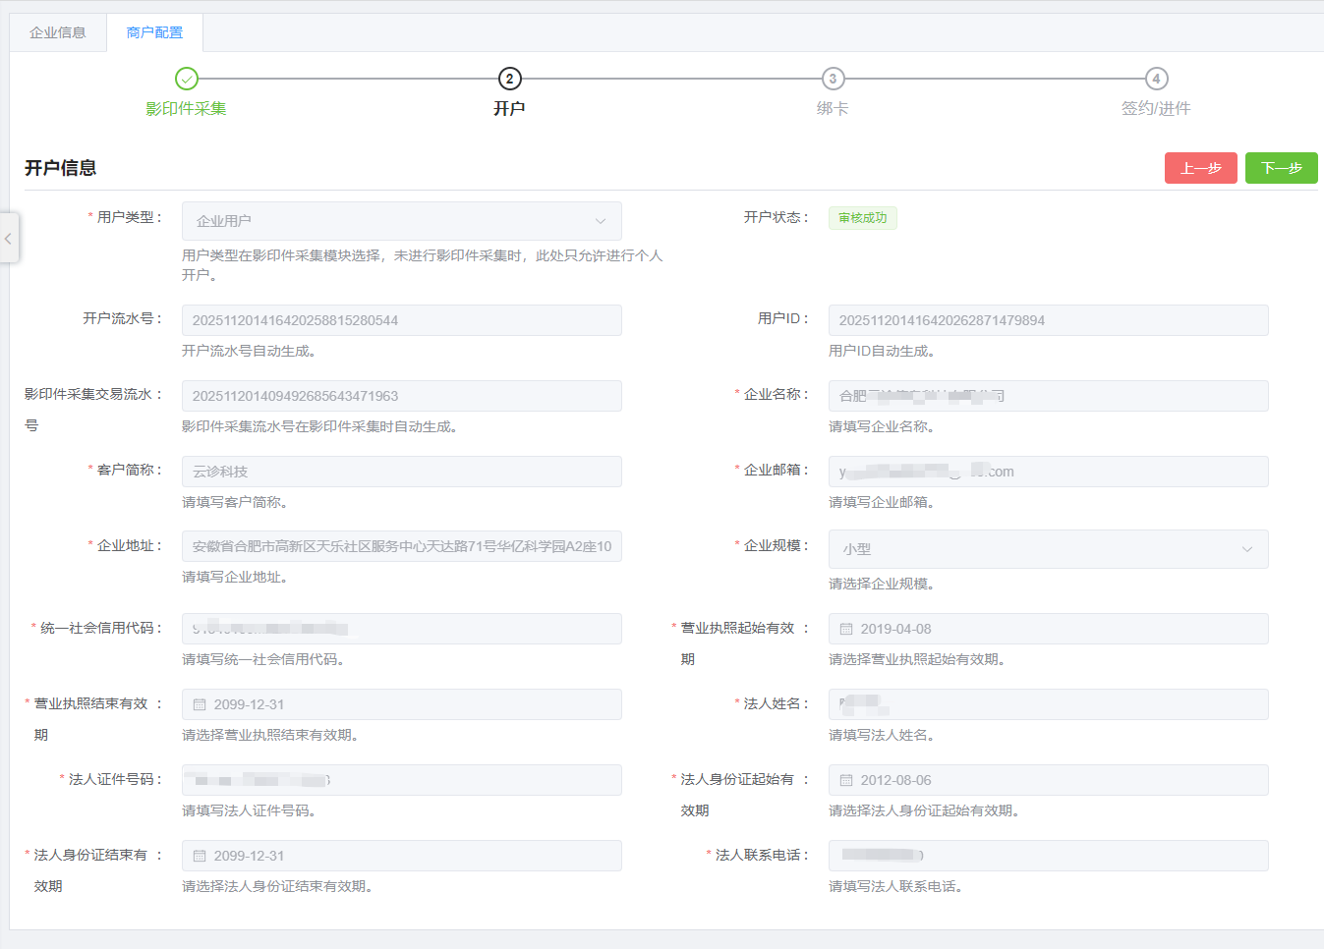Click the 用户ID input field
Screen dimensions: 1324x949
pyautogui.click(x=1048, y=320)
